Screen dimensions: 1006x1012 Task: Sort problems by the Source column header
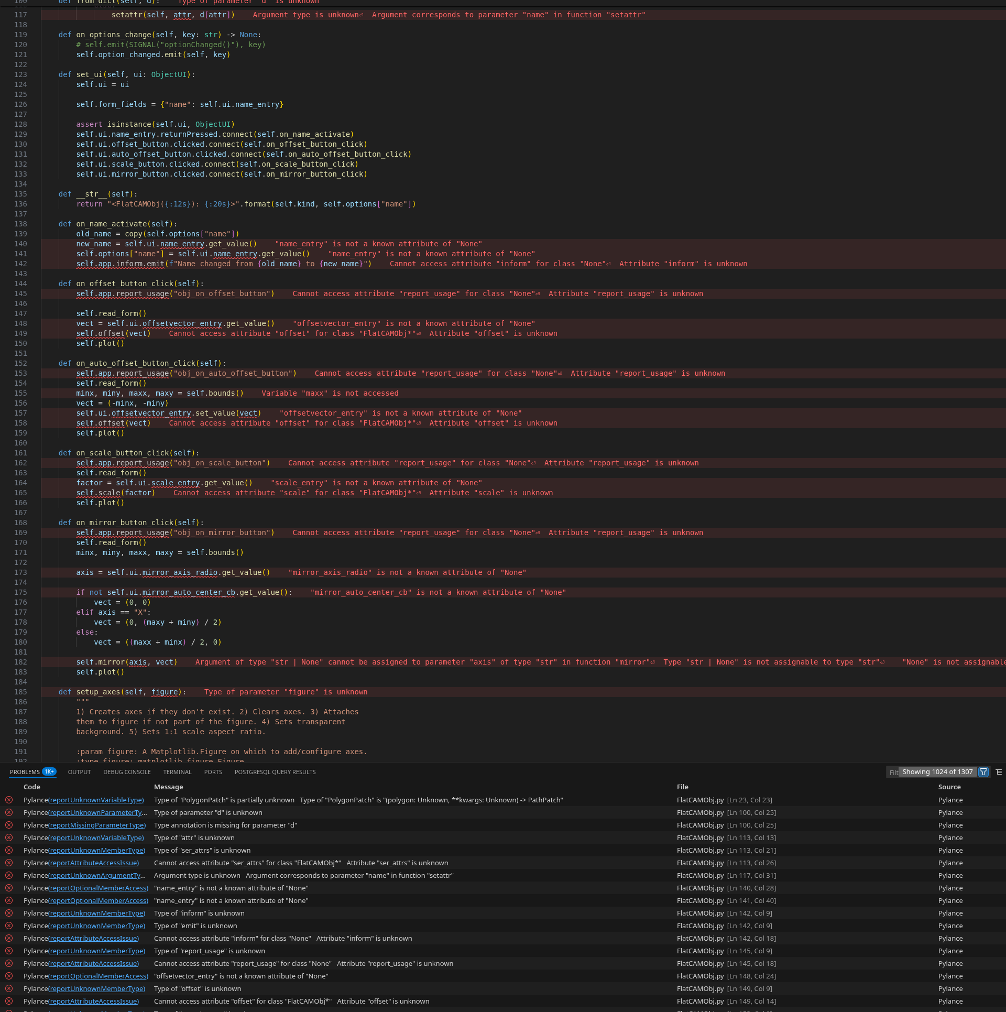(949, 787)
